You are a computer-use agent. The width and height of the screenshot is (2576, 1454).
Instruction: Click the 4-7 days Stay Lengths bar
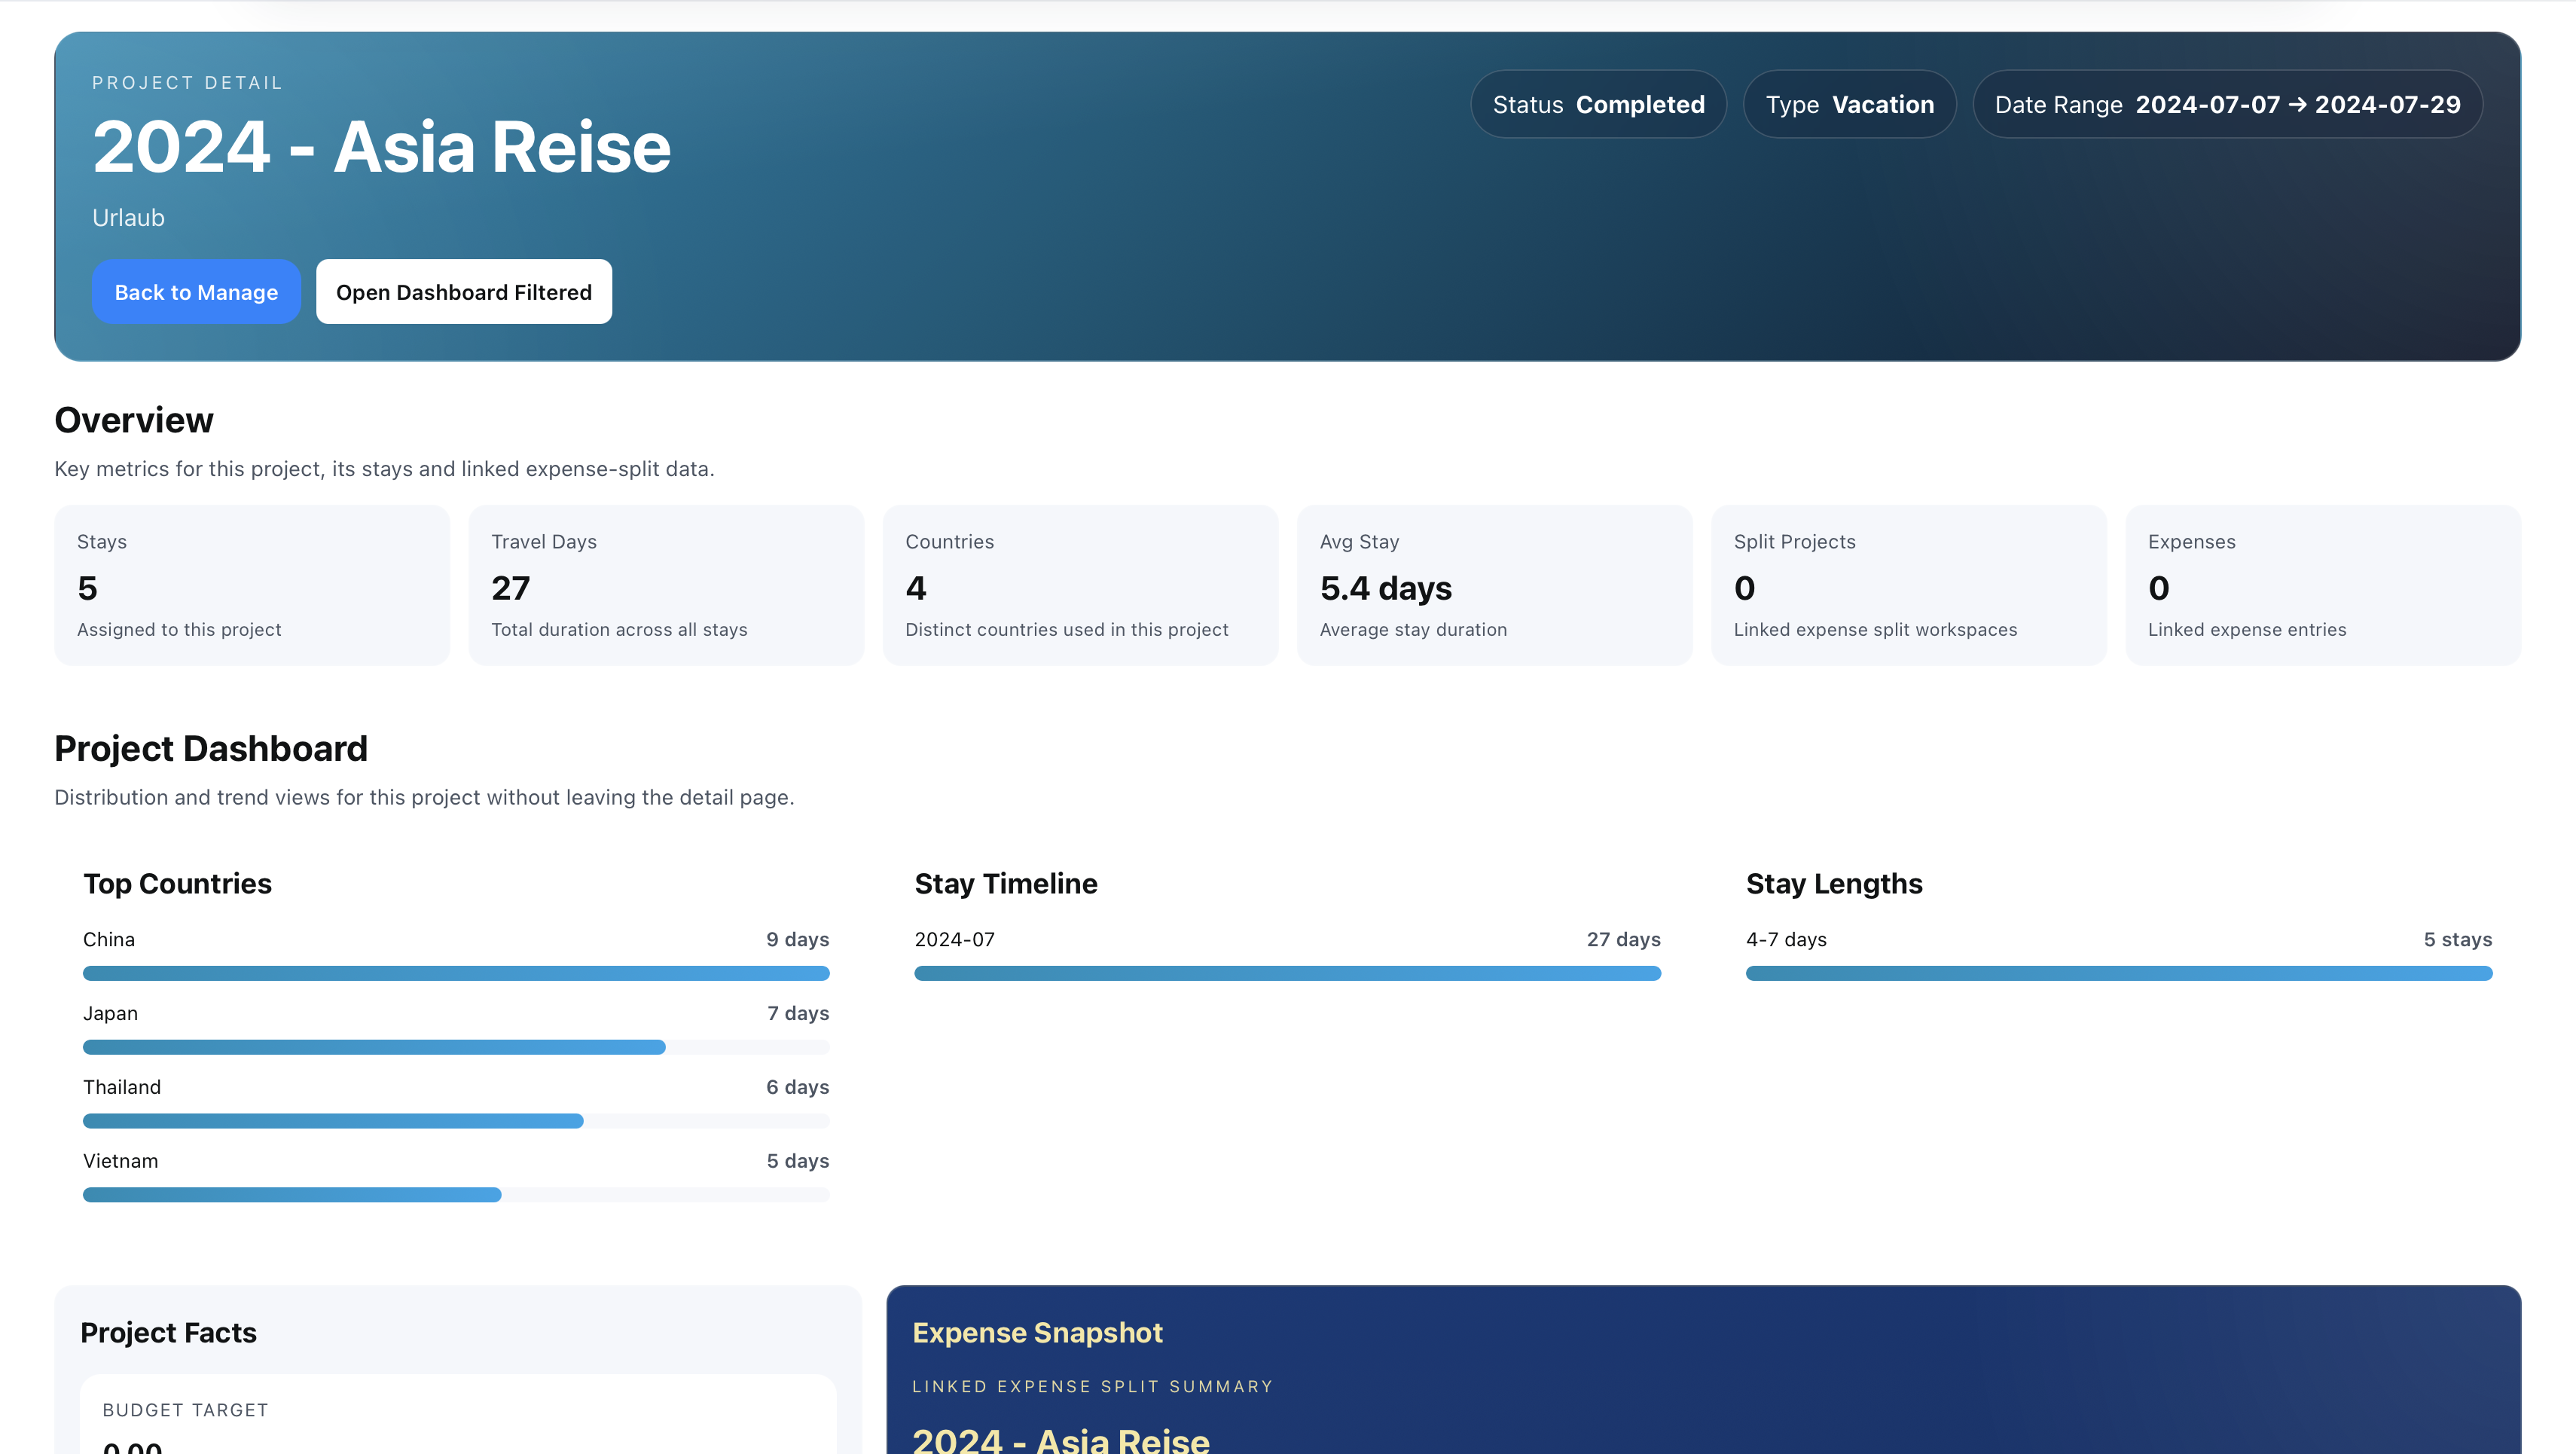click(x=2118, y=973)
